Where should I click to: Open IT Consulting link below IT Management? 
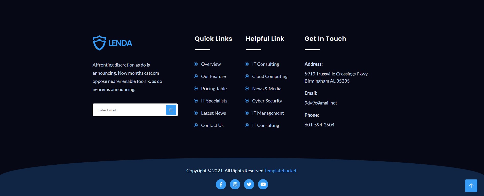pyautogui.click(x=266, y=125)
